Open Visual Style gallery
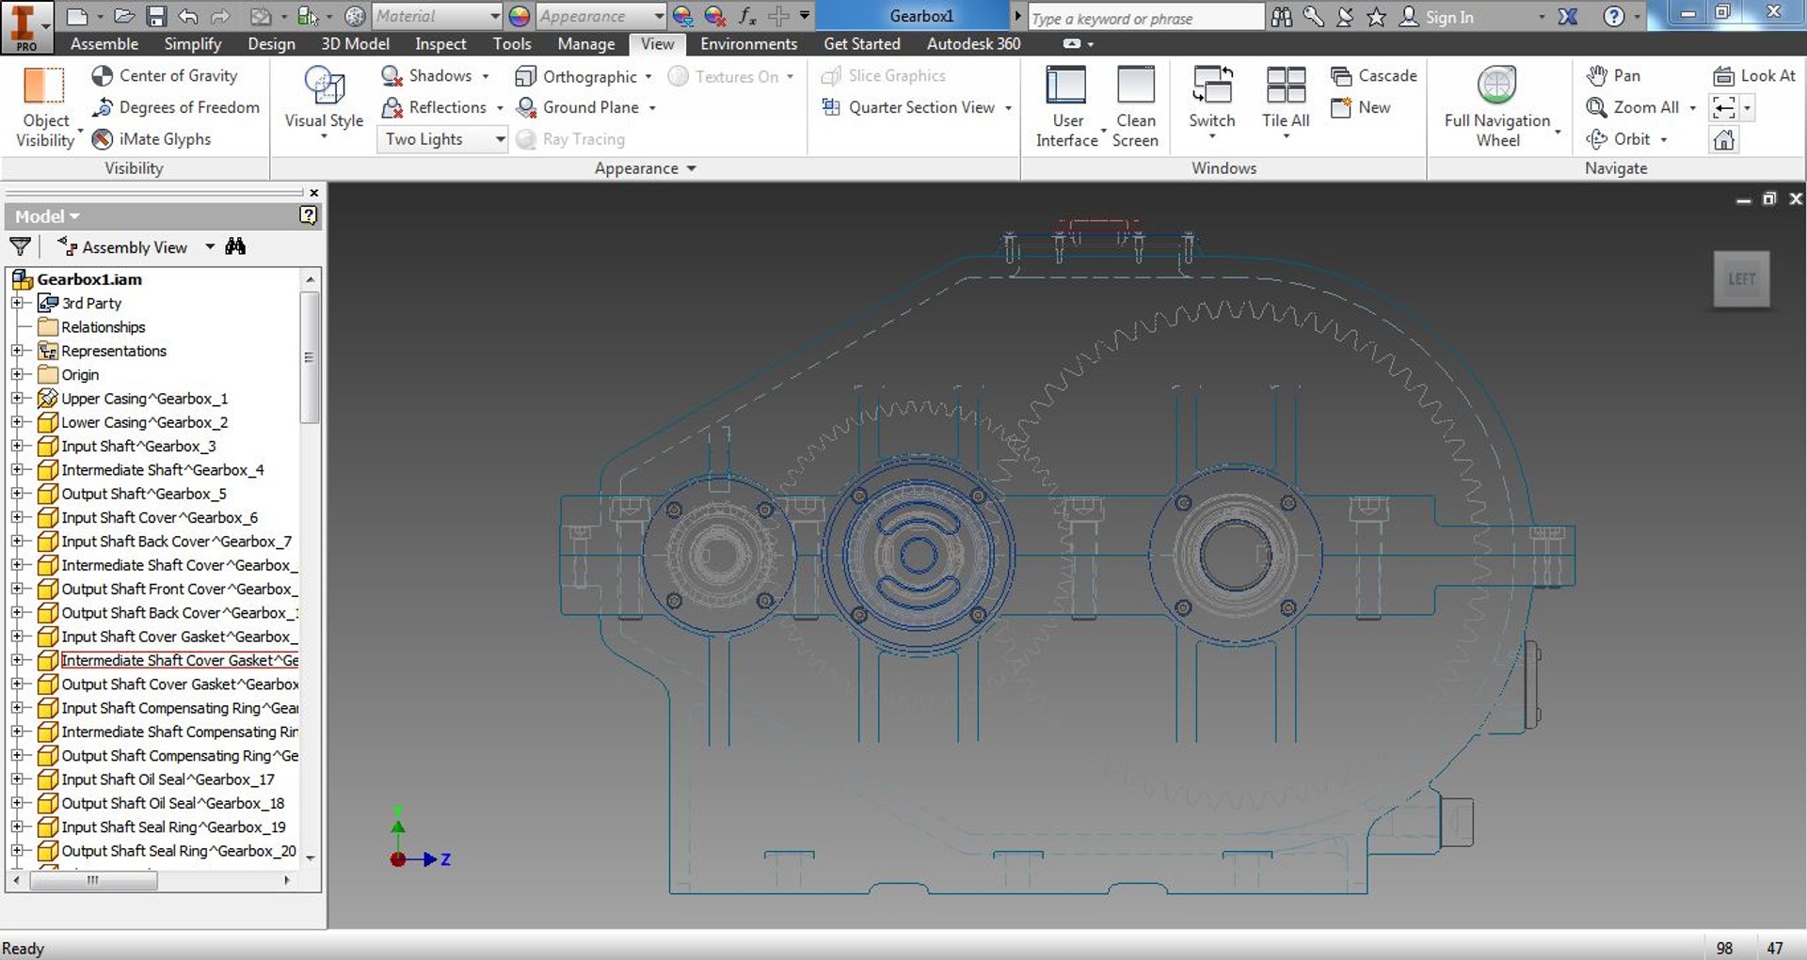Screen dimensions: 1807x960 [324, 103]
